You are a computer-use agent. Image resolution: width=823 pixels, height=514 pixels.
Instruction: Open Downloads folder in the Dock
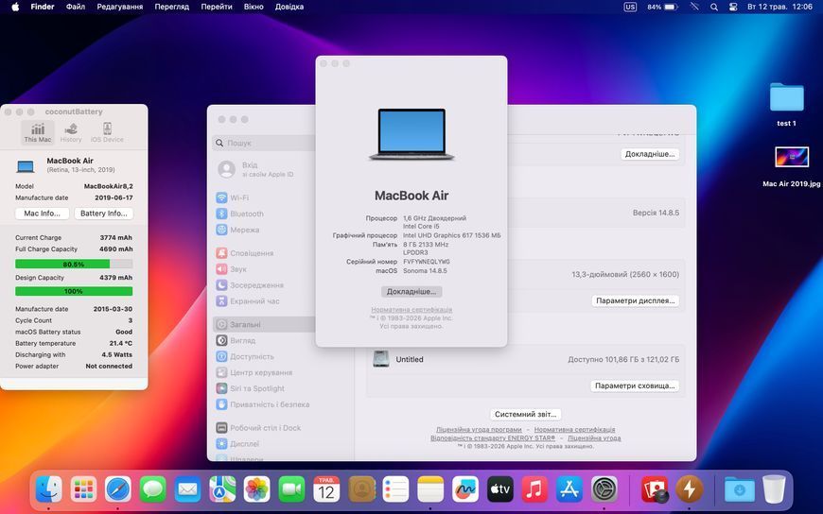(739, 489)
